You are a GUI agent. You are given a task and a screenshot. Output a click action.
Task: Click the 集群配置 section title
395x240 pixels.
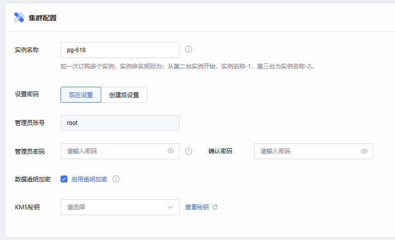[x=43, y=18]
